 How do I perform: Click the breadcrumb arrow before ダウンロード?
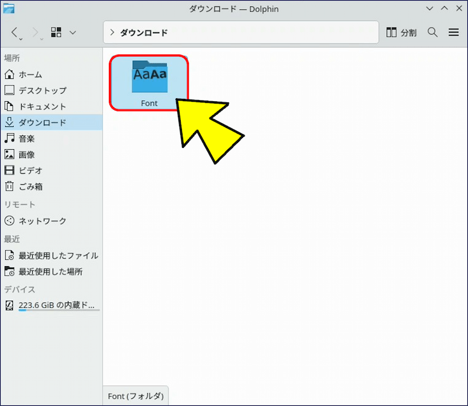pos(112,33)
